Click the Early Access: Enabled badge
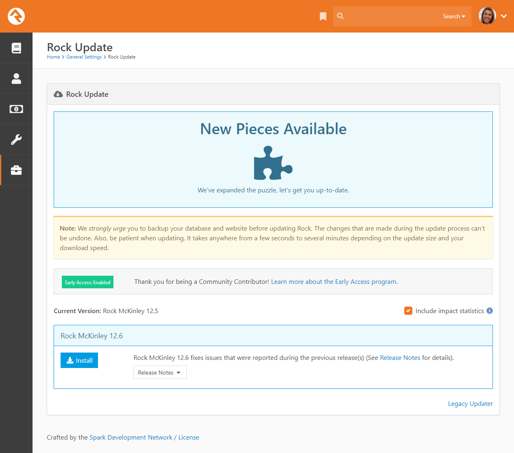Image resolution: width=514 pixels, height=453 pixels. tap(87, 282)
